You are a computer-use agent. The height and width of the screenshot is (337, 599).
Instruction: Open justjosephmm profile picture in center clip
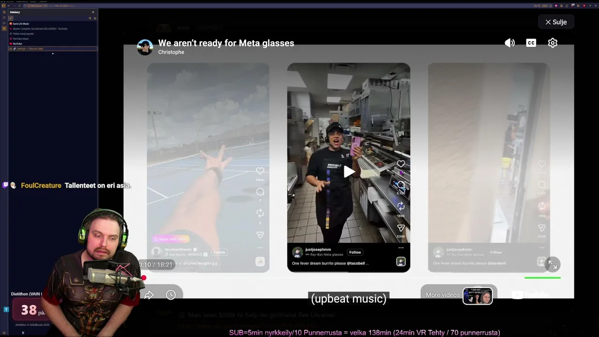coord(297,253)
